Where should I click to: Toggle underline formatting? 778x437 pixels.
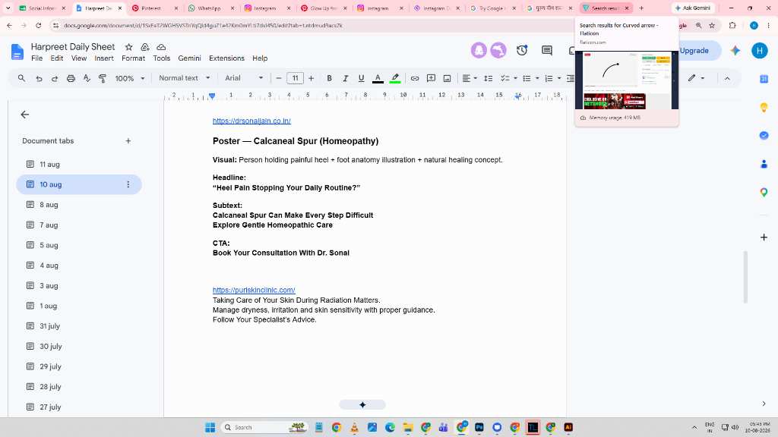tap(361, 78)
